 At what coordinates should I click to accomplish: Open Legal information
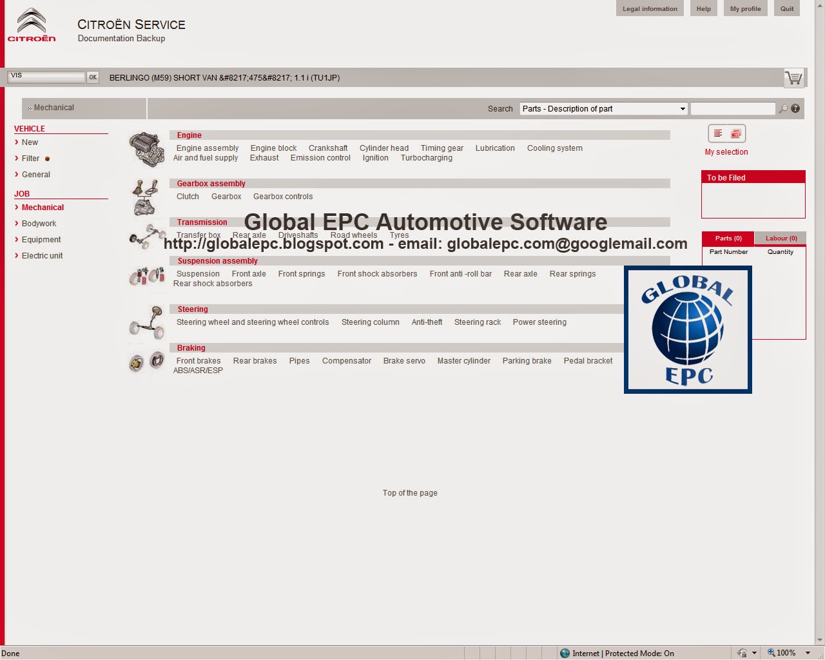pyautogui.click(x=650, y=8)
